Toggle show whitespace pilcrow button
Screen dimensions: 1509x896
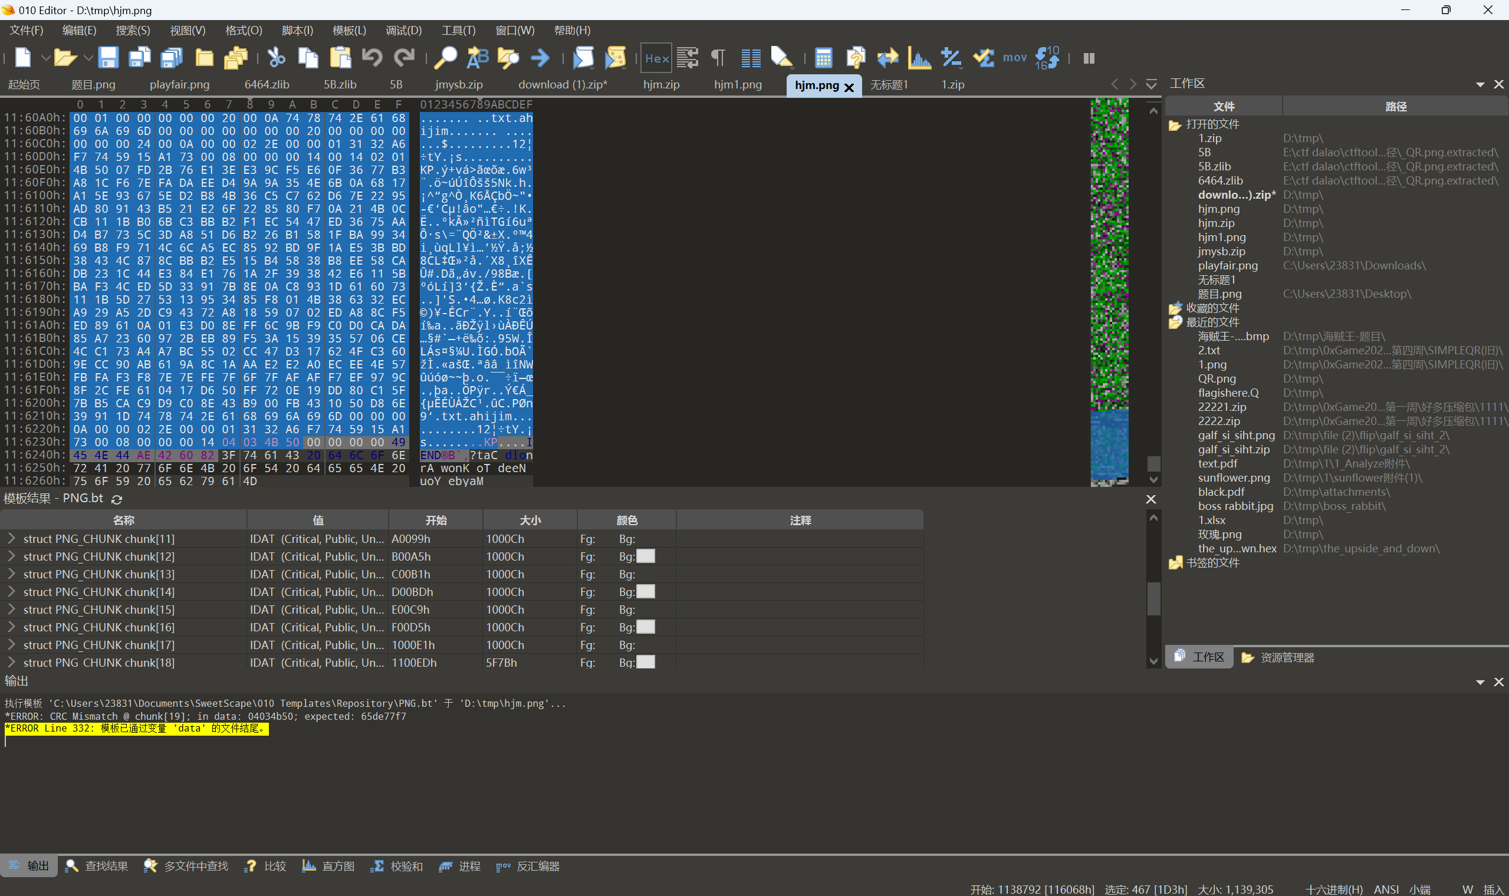coord(718,58)
